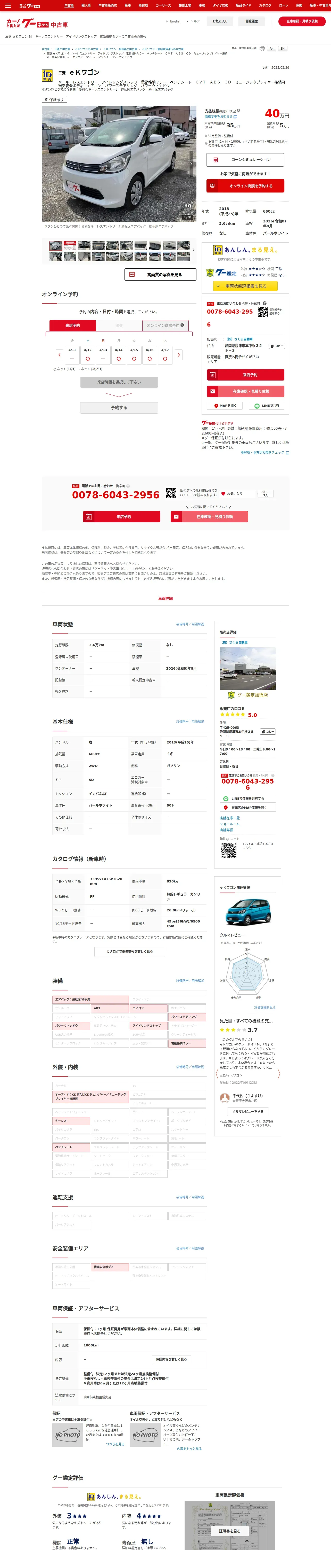This screenshot has height=1550, width=331.
Task: Show next photo with right arrow on main image
Action: coord(191,164)
